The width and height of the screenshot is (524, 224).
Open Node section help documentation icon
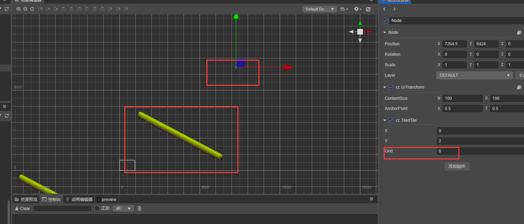pos(519,32)
